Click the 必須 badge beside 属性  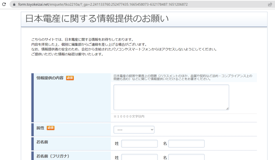pyautogui.click(x=50, y=128)
